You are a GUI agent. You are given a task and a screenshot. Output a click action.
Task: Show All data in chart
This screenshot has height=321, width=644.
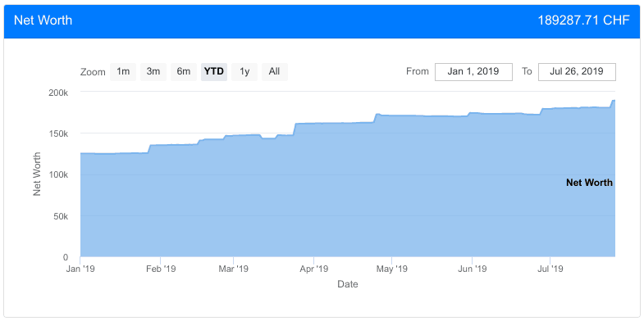[274, 72]
